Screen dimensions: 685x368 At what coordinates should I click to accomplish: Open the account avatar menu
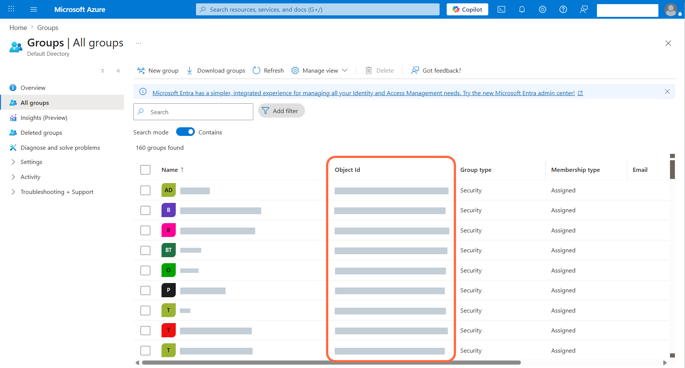(671, 9)
